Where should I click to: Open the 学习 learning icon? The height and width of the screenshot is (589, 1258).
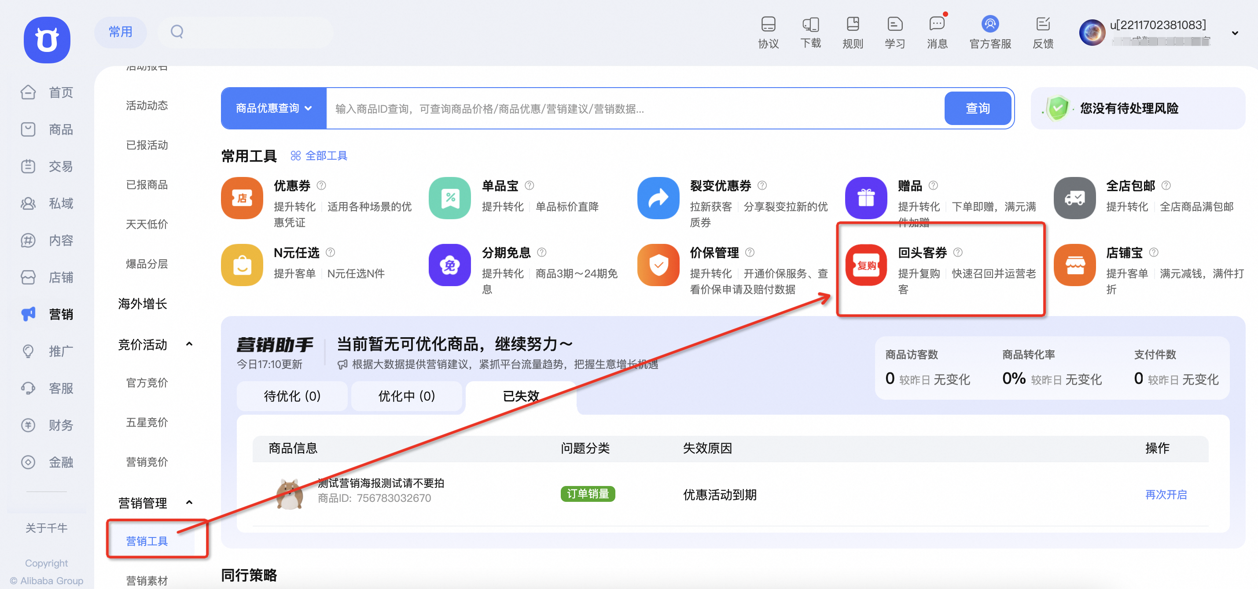click(x=895, y=24)
